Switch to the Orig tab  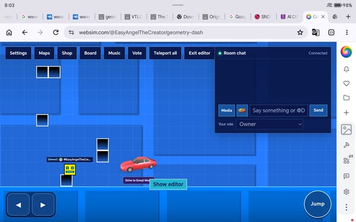click(x=211, y=17)
